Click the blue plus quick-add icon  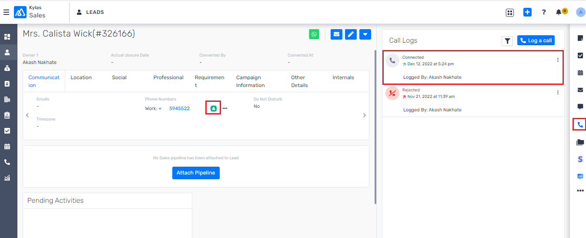click(527, 12)
